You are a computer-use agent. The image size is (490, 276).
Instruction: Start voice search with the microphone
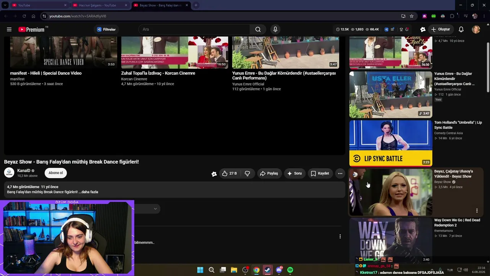pos(275,30)
